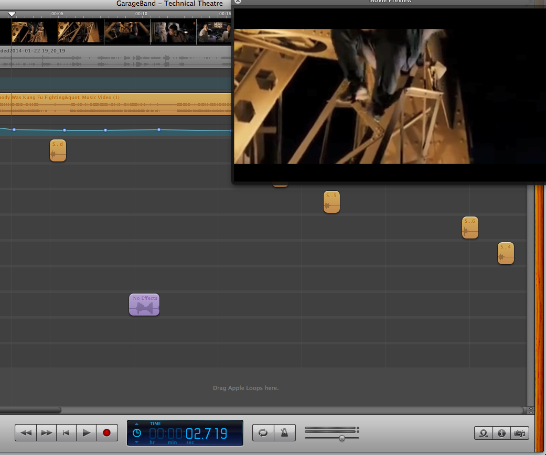The height and width of the screenshot is (455, 546).
Task: Show the Track Info pane
Action: (x=501, y=433)
